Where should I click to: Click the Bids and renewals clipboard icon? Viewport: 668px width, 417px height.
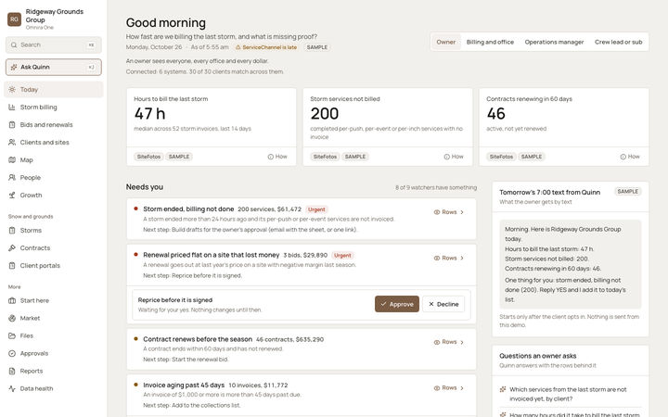coord(12,125)
